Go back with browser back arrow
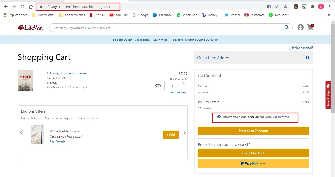 click(6, 7)
